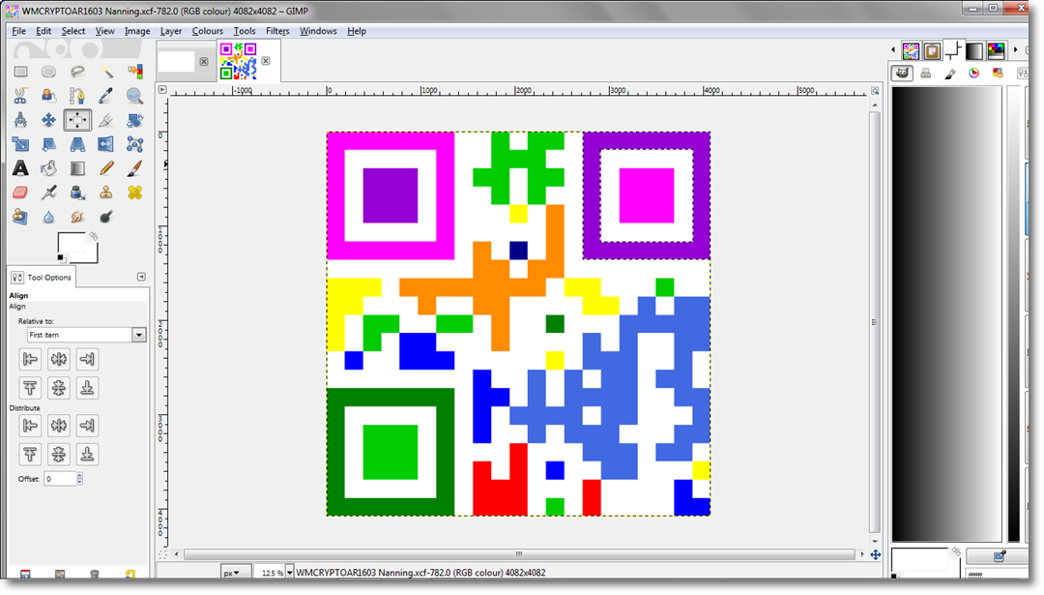
Task: Select the Fuzzy Select wand tool
Action: [106, 72]
